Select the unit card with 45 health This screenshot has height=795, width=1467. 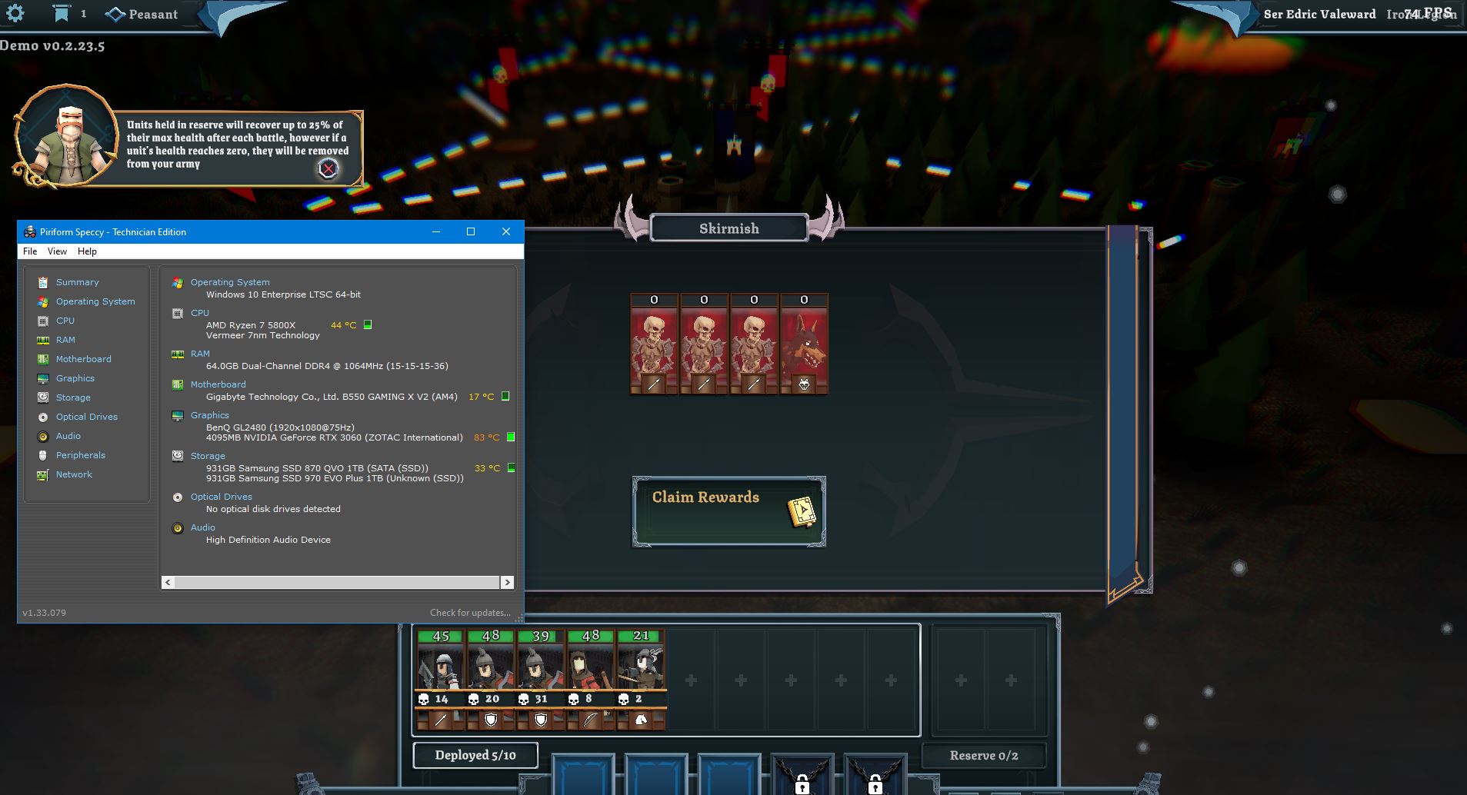coord(441,679)
